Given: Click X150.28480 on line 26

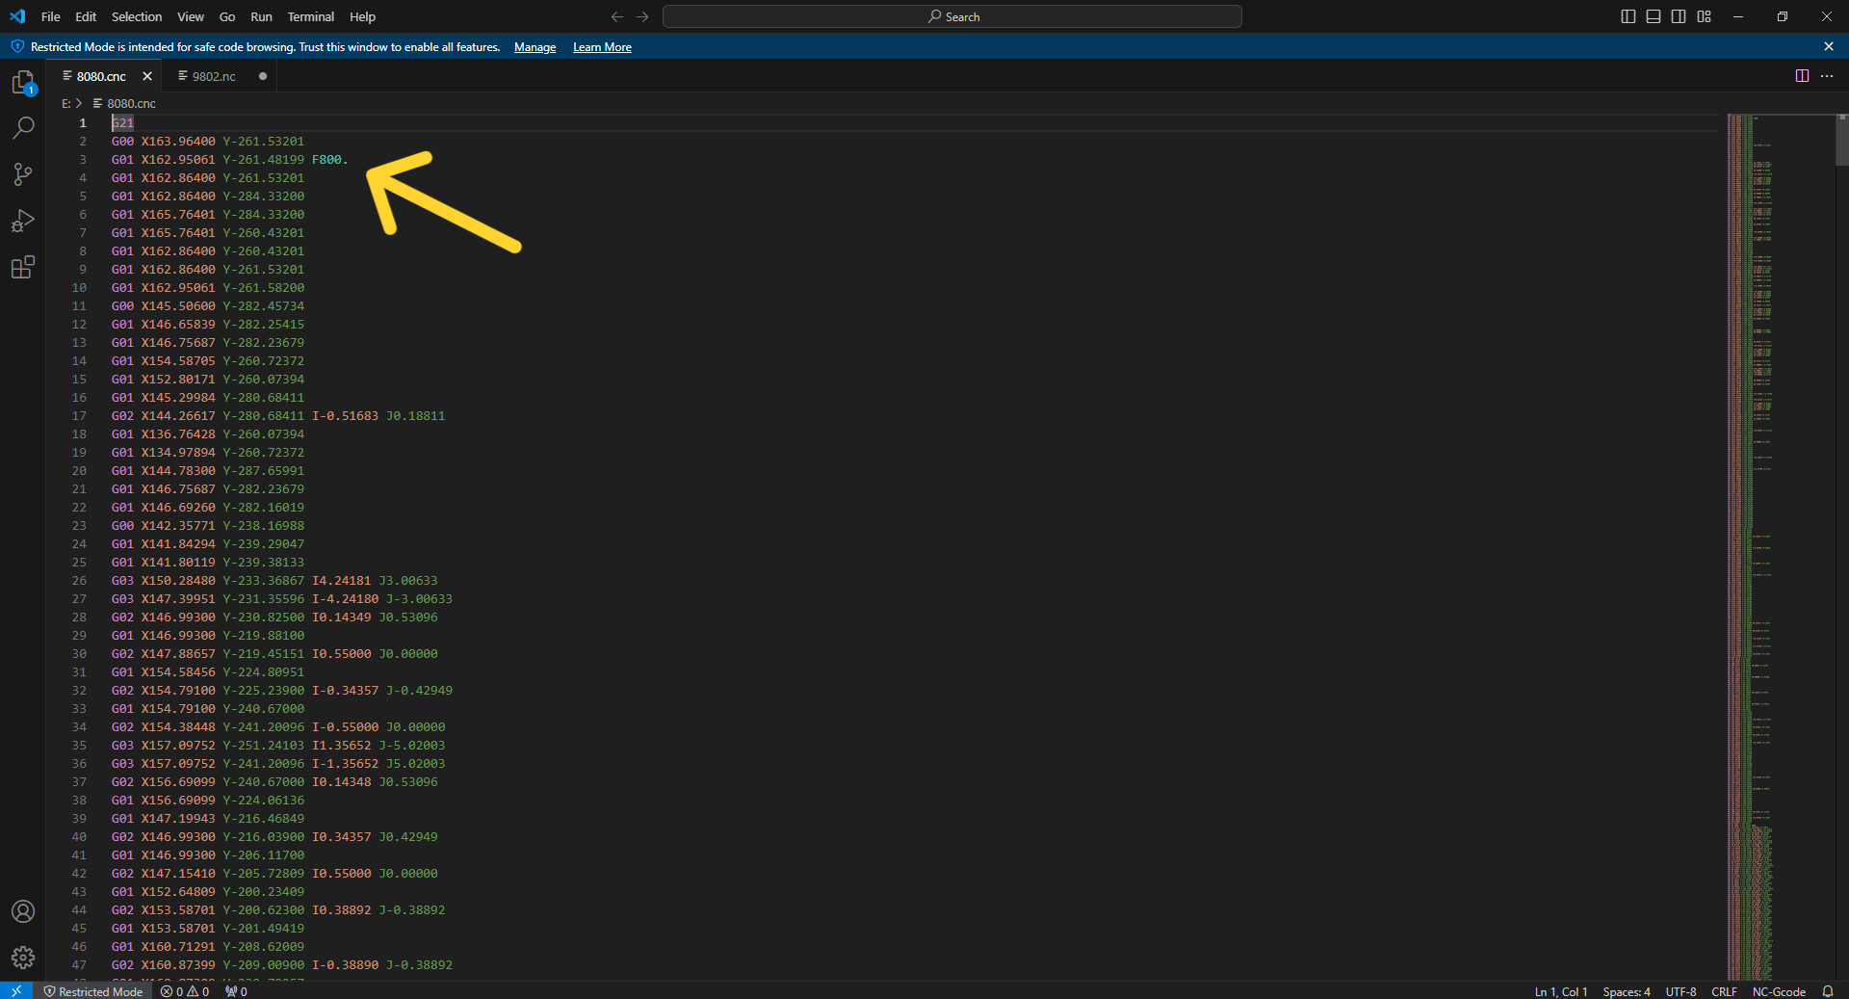Looking at the screenshot, I should click(x=178, y=581).
